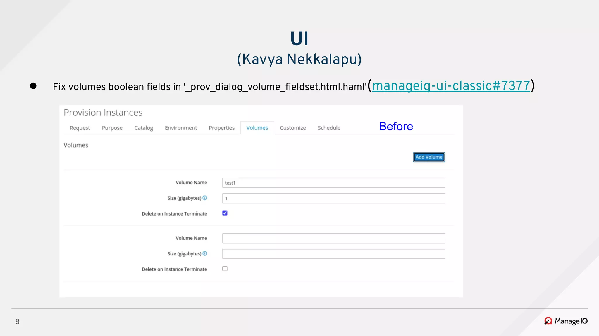Click the Provision Instances heading
599x336 pixels.
[x=103, y=113]
